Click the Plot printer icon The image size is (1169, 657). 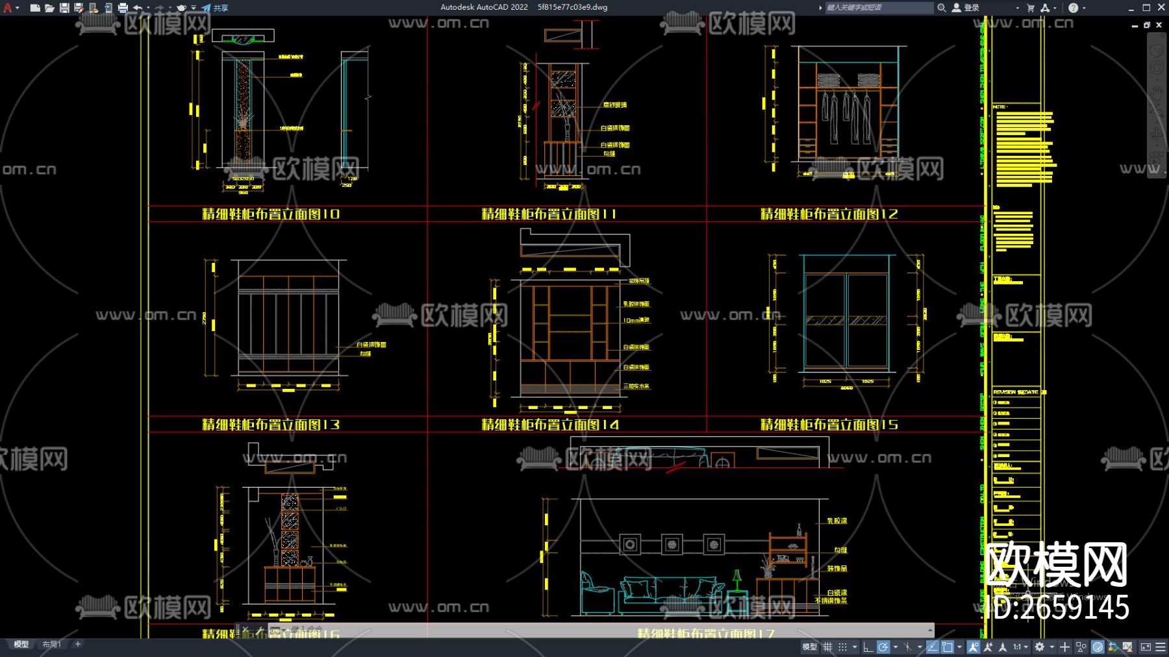[123, 8]
